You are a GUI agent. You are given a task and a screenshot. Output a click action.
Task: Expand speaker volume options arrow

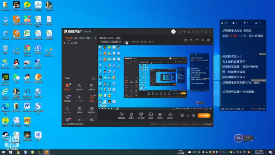point(174,115)
